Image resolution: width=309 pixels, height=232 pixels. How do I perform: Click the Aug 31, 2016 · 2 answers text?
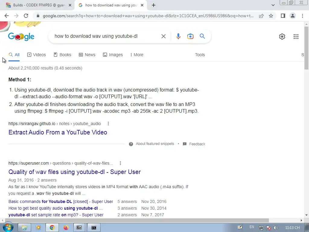(33, 180)
